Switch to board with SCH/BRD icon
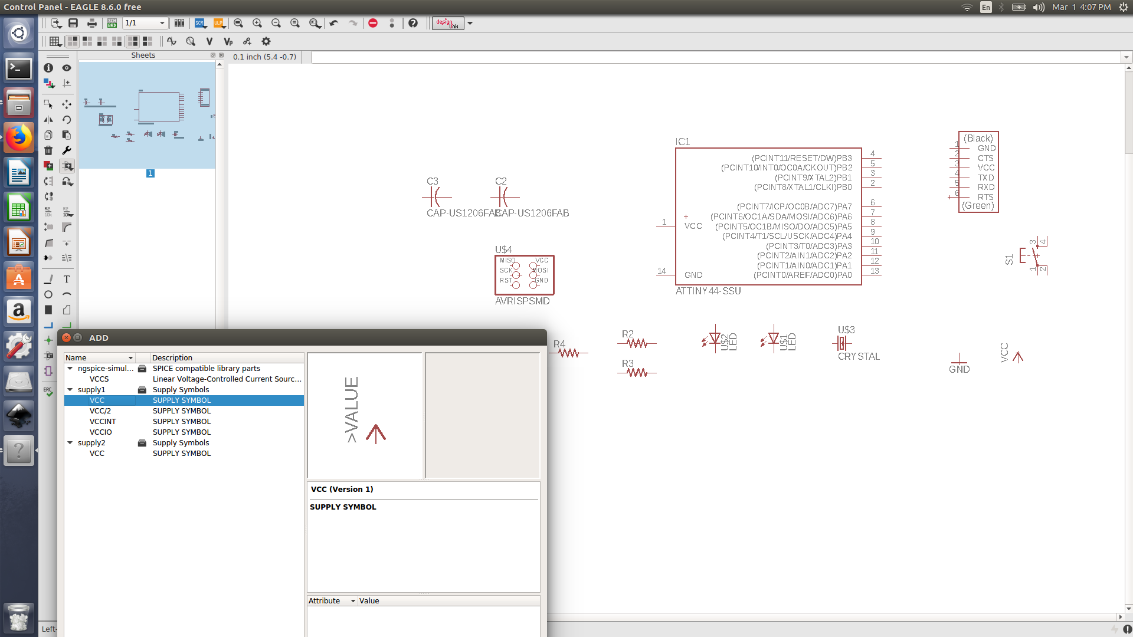This screenshot has height=637, width=1133. [x=112, y=23]
